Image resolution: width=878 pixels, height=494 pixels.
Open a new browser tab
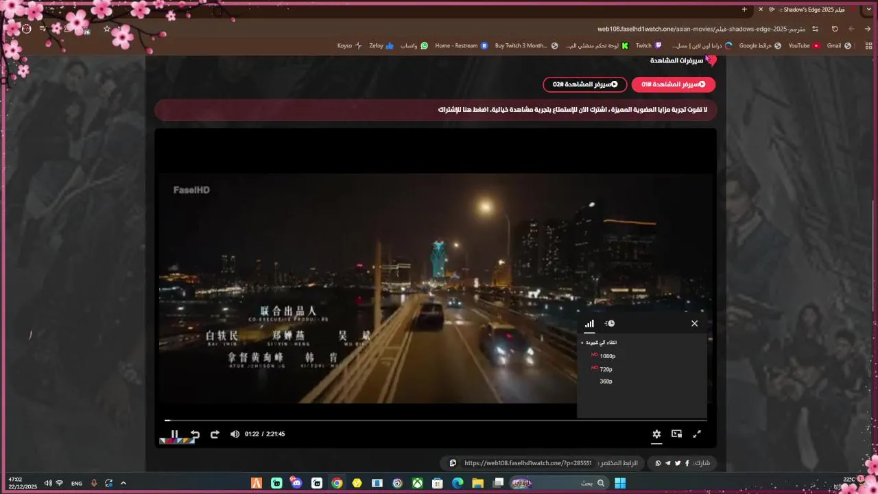click(x=744, y=9)
